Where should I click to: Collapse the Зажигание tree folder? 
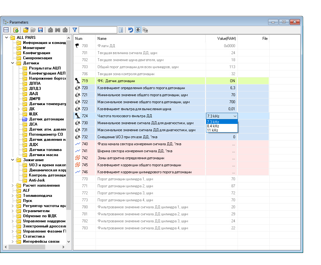pyautogui.click(x=12, y=160)
